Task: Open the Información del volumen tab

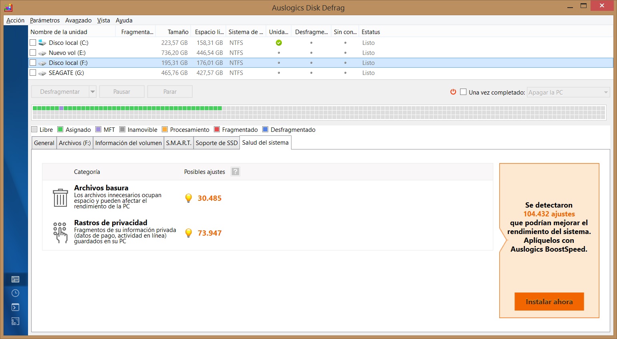Action: click(129, 143)
